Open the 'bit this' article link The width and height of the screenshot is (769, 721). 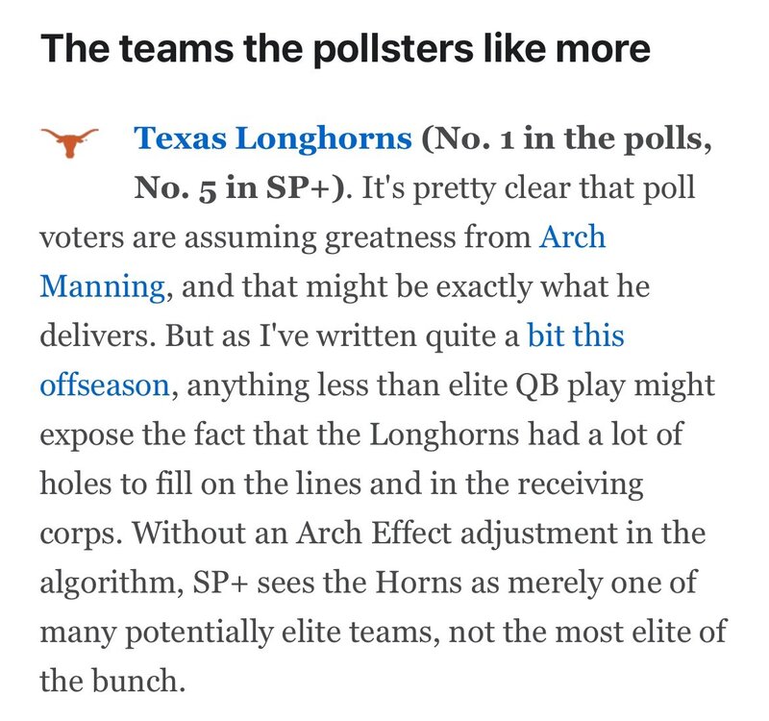coord(576,336)
